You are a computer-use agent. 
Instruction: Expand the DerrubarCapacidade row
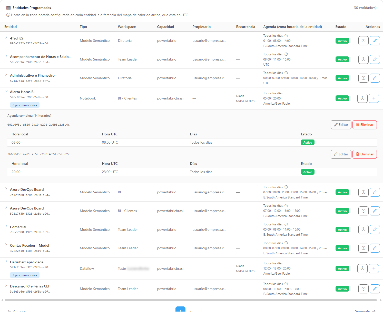tap(6, 261)
